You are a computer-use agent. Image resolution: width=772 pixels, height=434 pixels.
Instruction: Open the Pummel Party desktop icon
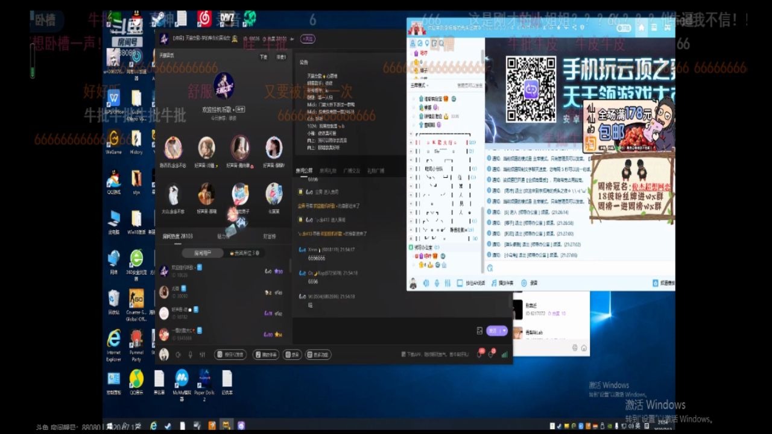136,345
